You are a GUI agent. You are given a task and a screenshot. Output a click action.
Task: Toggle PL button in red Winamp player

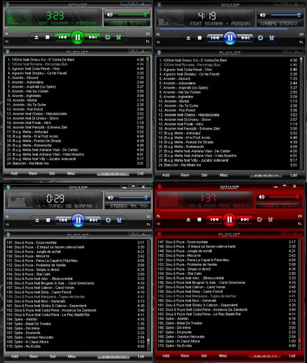(300, 224)
